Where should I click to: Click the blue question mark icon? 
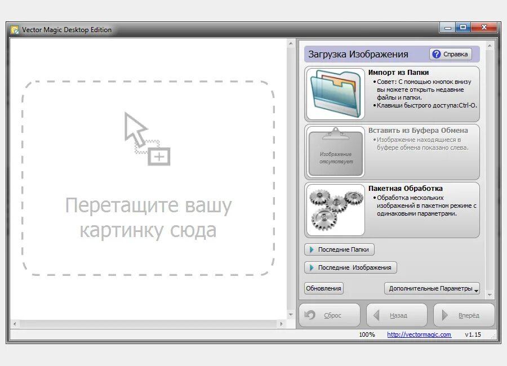[436, 54]
